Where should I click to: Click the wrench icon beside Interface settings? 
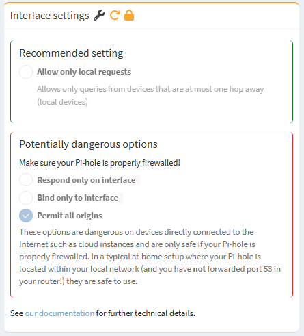pos(99,16)
